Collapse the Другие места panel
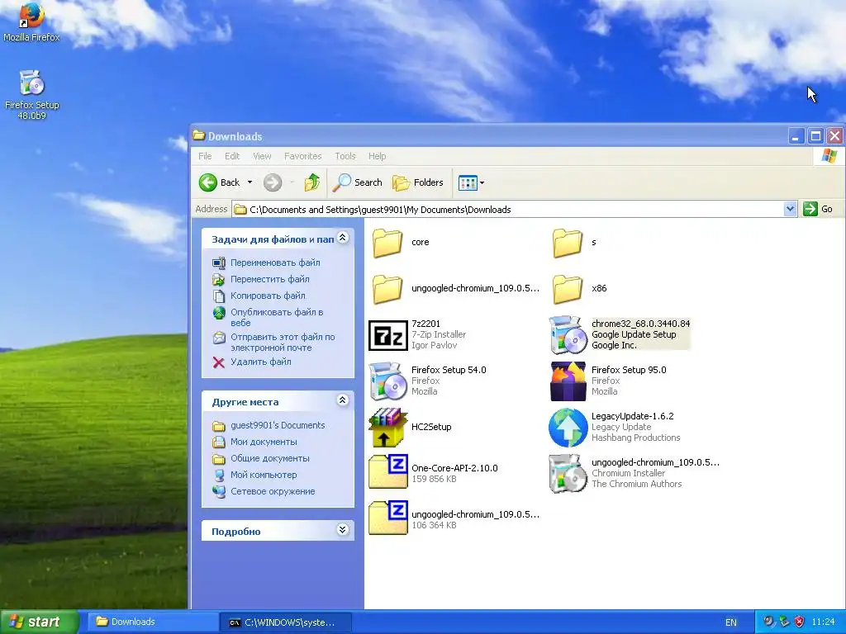The height and width of the screenshot is (634, 846). point(343,400)
